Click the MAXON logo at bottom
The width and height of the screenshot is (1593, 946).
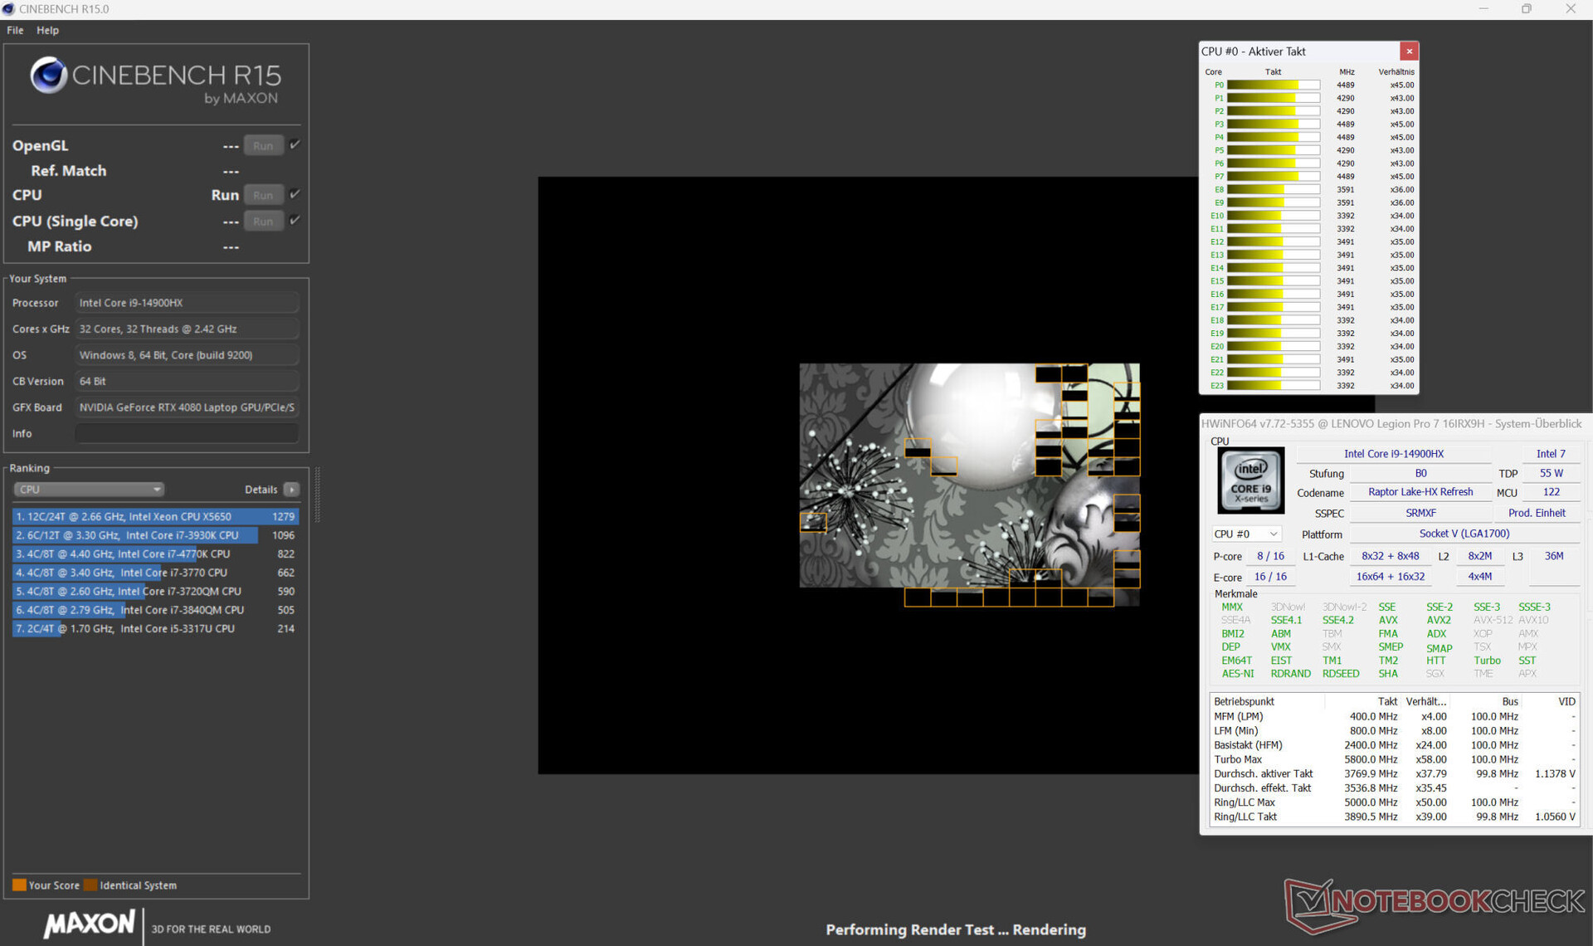pos(89,924)
